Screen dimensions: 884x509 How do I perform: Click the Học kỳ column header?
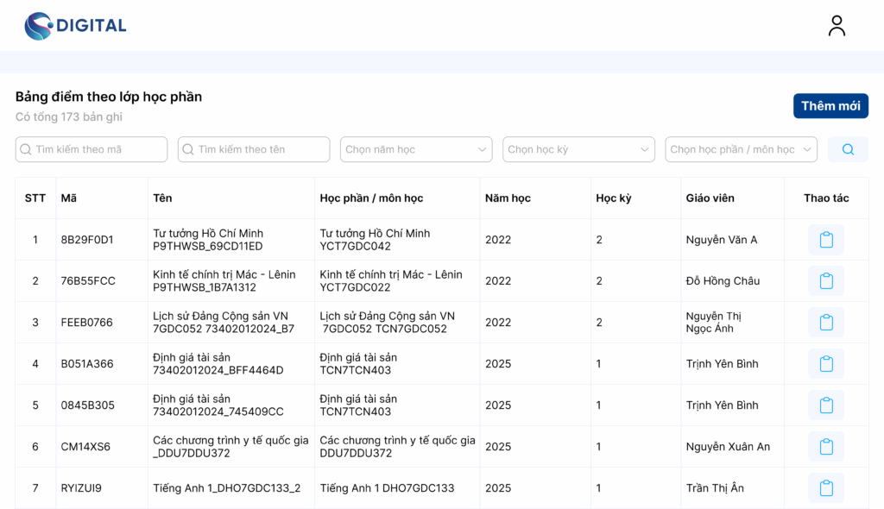tap(613, 198)
